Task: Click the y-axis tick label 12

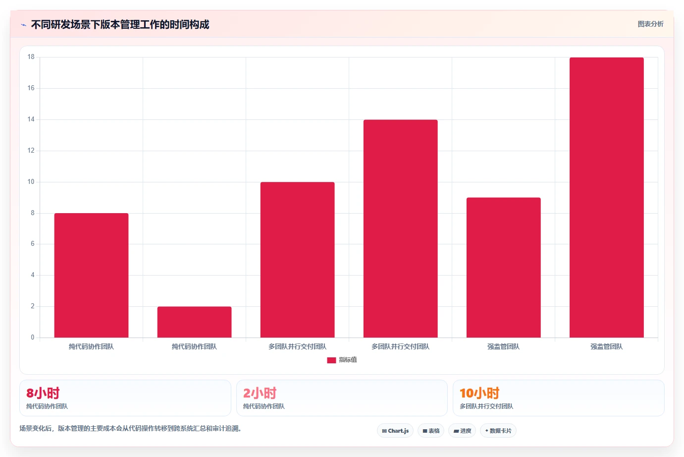Action: (x=31, y=151)
